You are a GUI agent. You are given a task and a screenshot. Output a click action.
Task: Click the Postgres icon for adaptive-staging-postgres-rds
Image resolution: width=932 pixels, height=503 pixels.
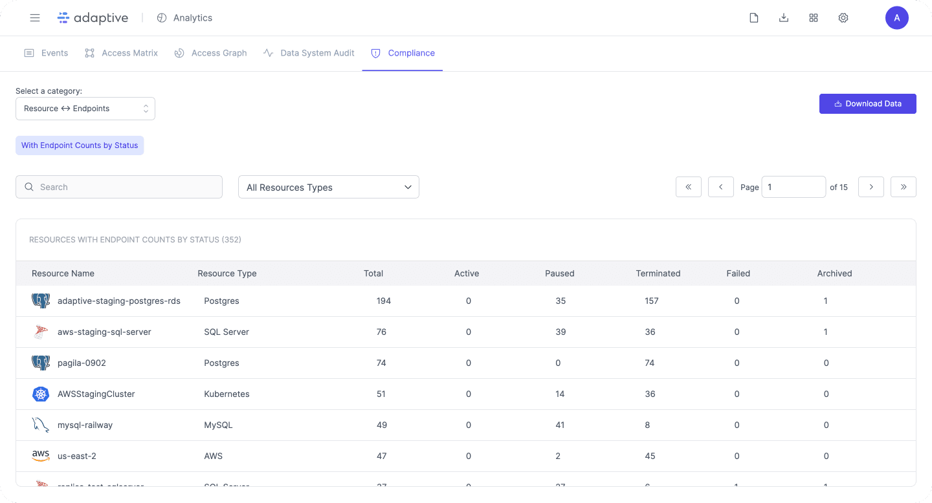pos(41,301)
